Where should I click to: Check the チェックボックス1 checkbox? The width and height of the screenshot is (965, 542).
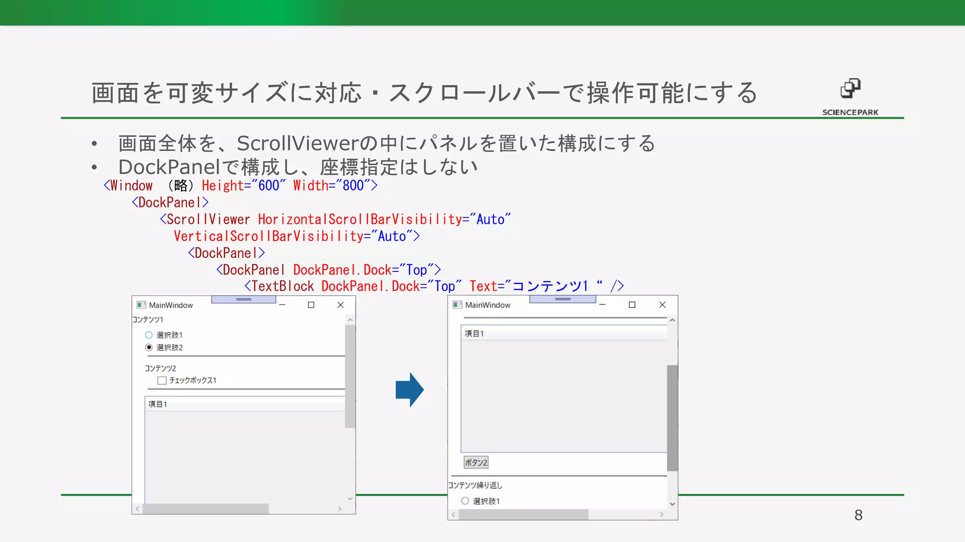tap(162, 380)
